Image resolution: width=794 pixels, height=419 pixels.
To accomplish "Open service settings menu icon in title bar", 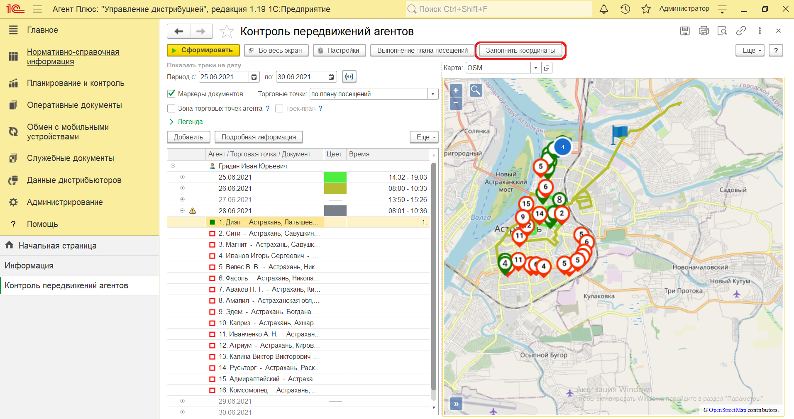I will [723, 9].
